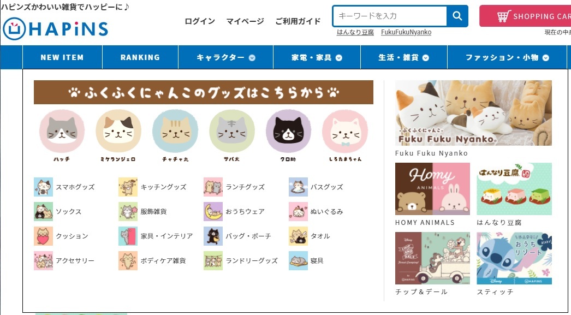Open the 寝具 sleeping cat category icon

pyautogui.click(x=298, y=261)
